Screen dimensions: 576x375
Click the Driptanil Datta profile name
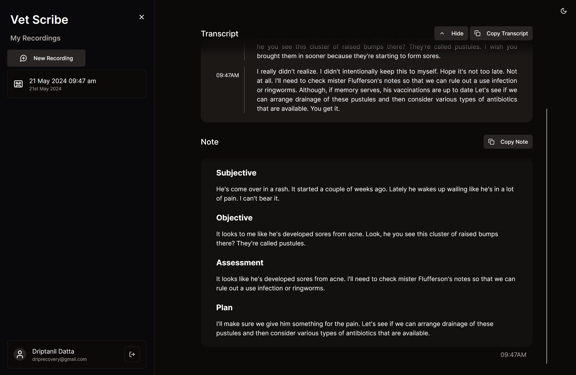tap(53, 351)
